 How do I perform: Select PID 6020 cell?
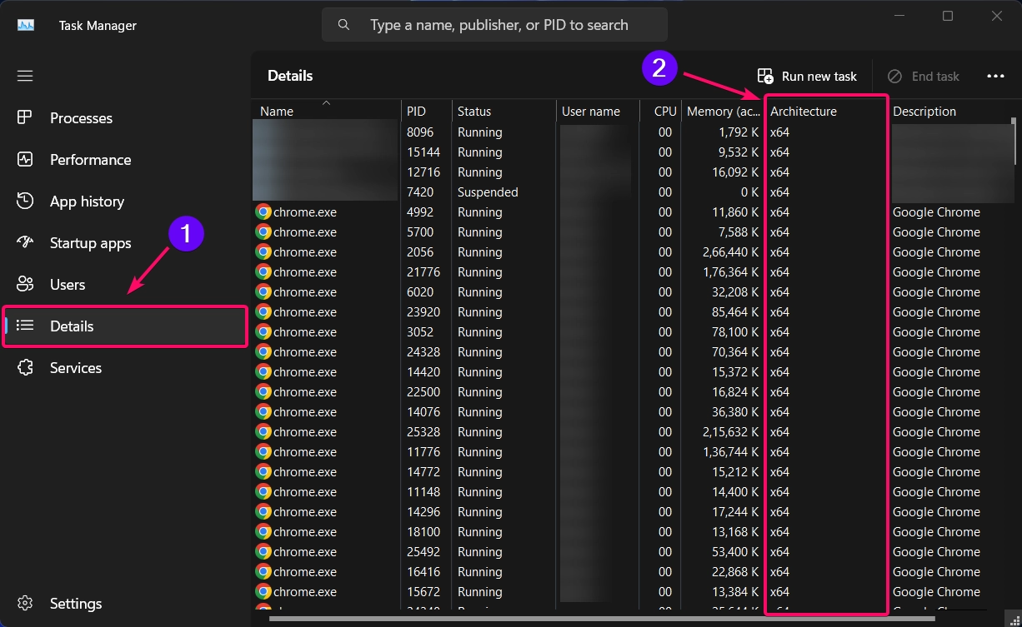pos(420,291)
